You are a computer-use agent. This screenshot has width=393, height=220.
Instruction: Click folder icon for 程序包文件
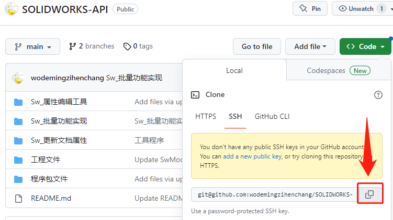pos(18,179)
